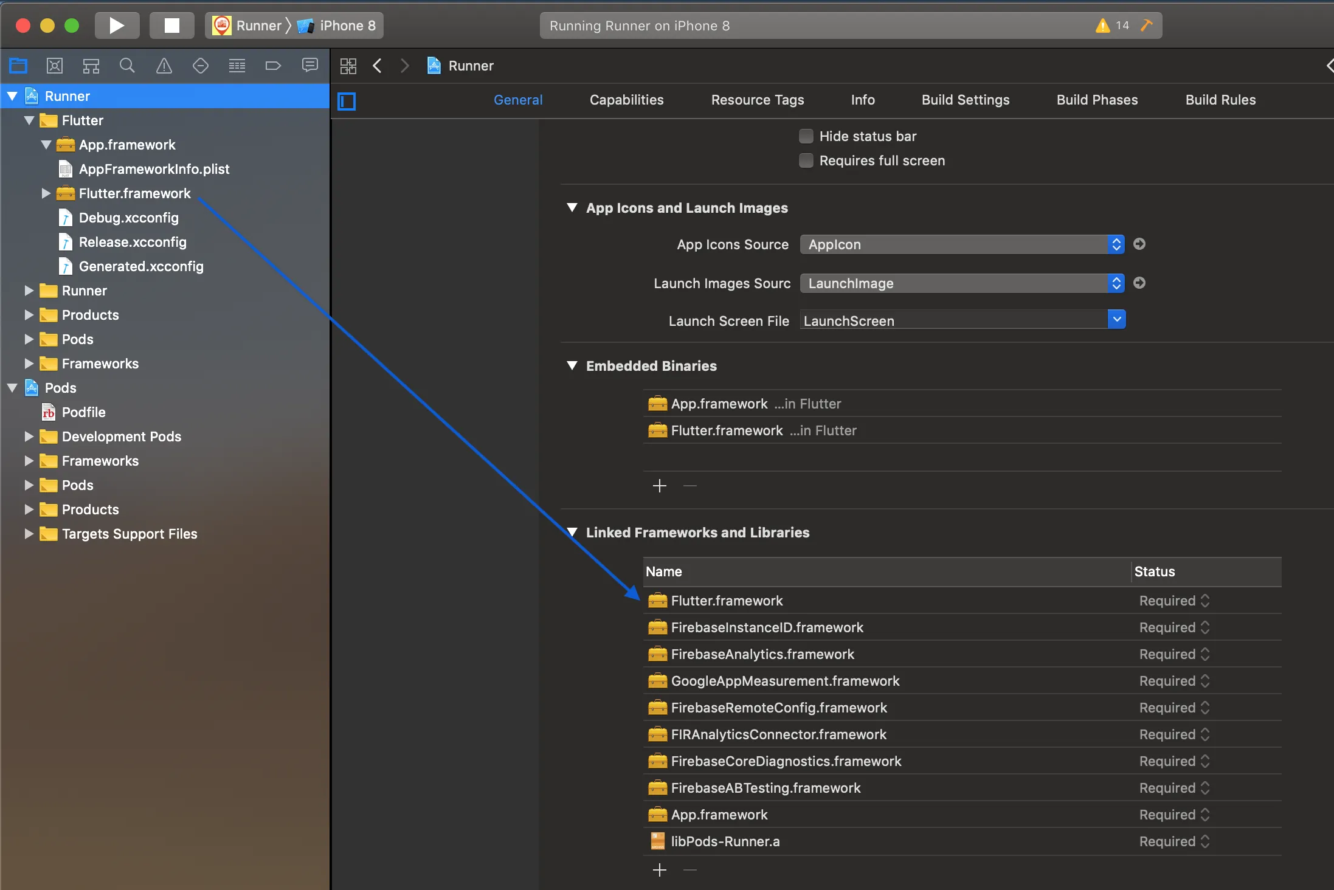The width and height of the screenshot is (1334, 890).
Task: Switch to the Build Settings tab
Action: (x=965, y=100)
